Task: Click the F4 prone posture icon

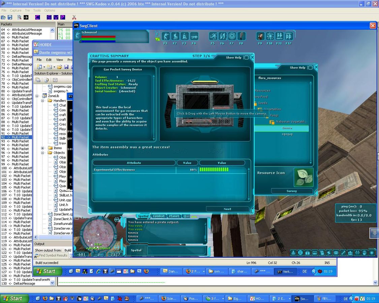Action: point(194,36)
